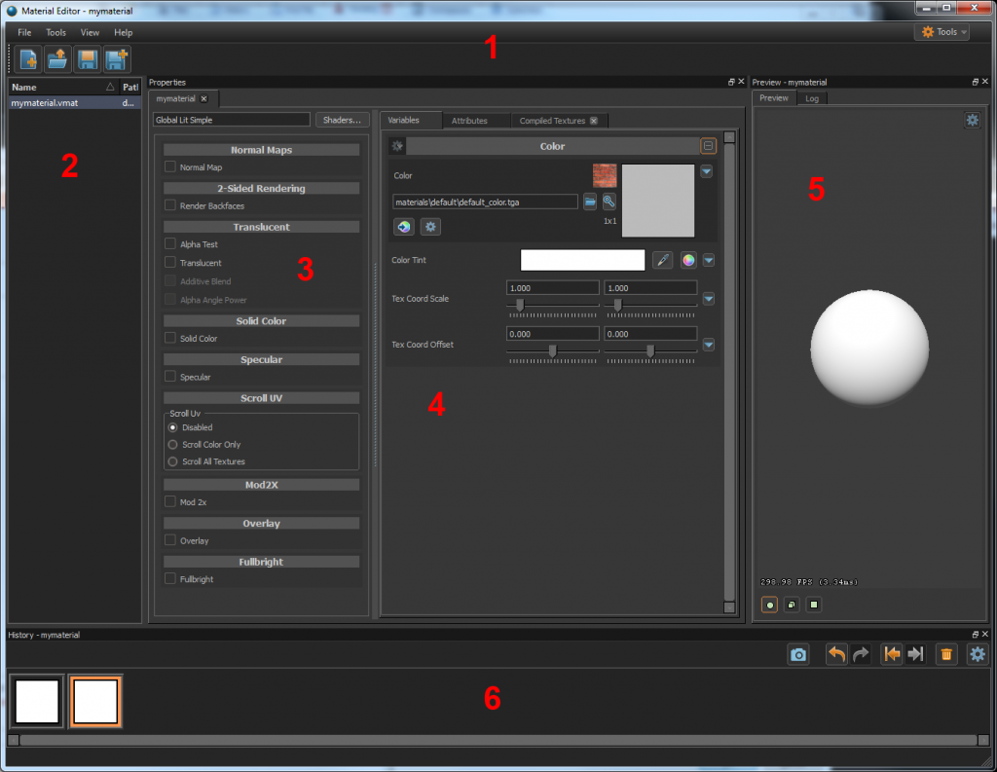The width and height of the screenshot is (997, 772).
Task: Pick a Color Tint with the eyedropper
Action: coord(663,260)
